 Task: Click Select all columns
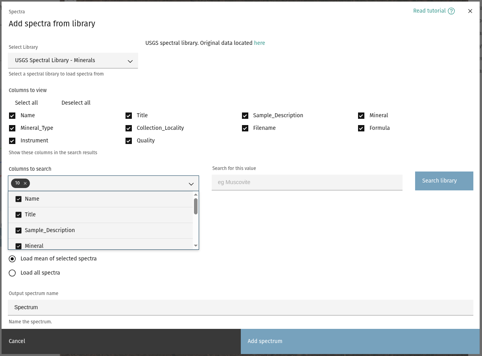coord(26,103)
